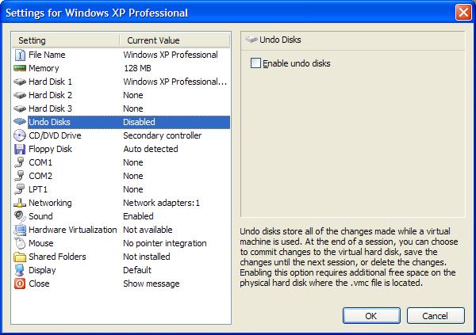Image resolution: width=476 pixels, height=335 pixels.
Task: Click the 'Not available' value
Action: coord(148,230)
